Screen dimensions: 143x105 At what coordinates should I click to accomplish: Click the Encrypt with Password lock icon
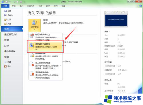[32, 45]
